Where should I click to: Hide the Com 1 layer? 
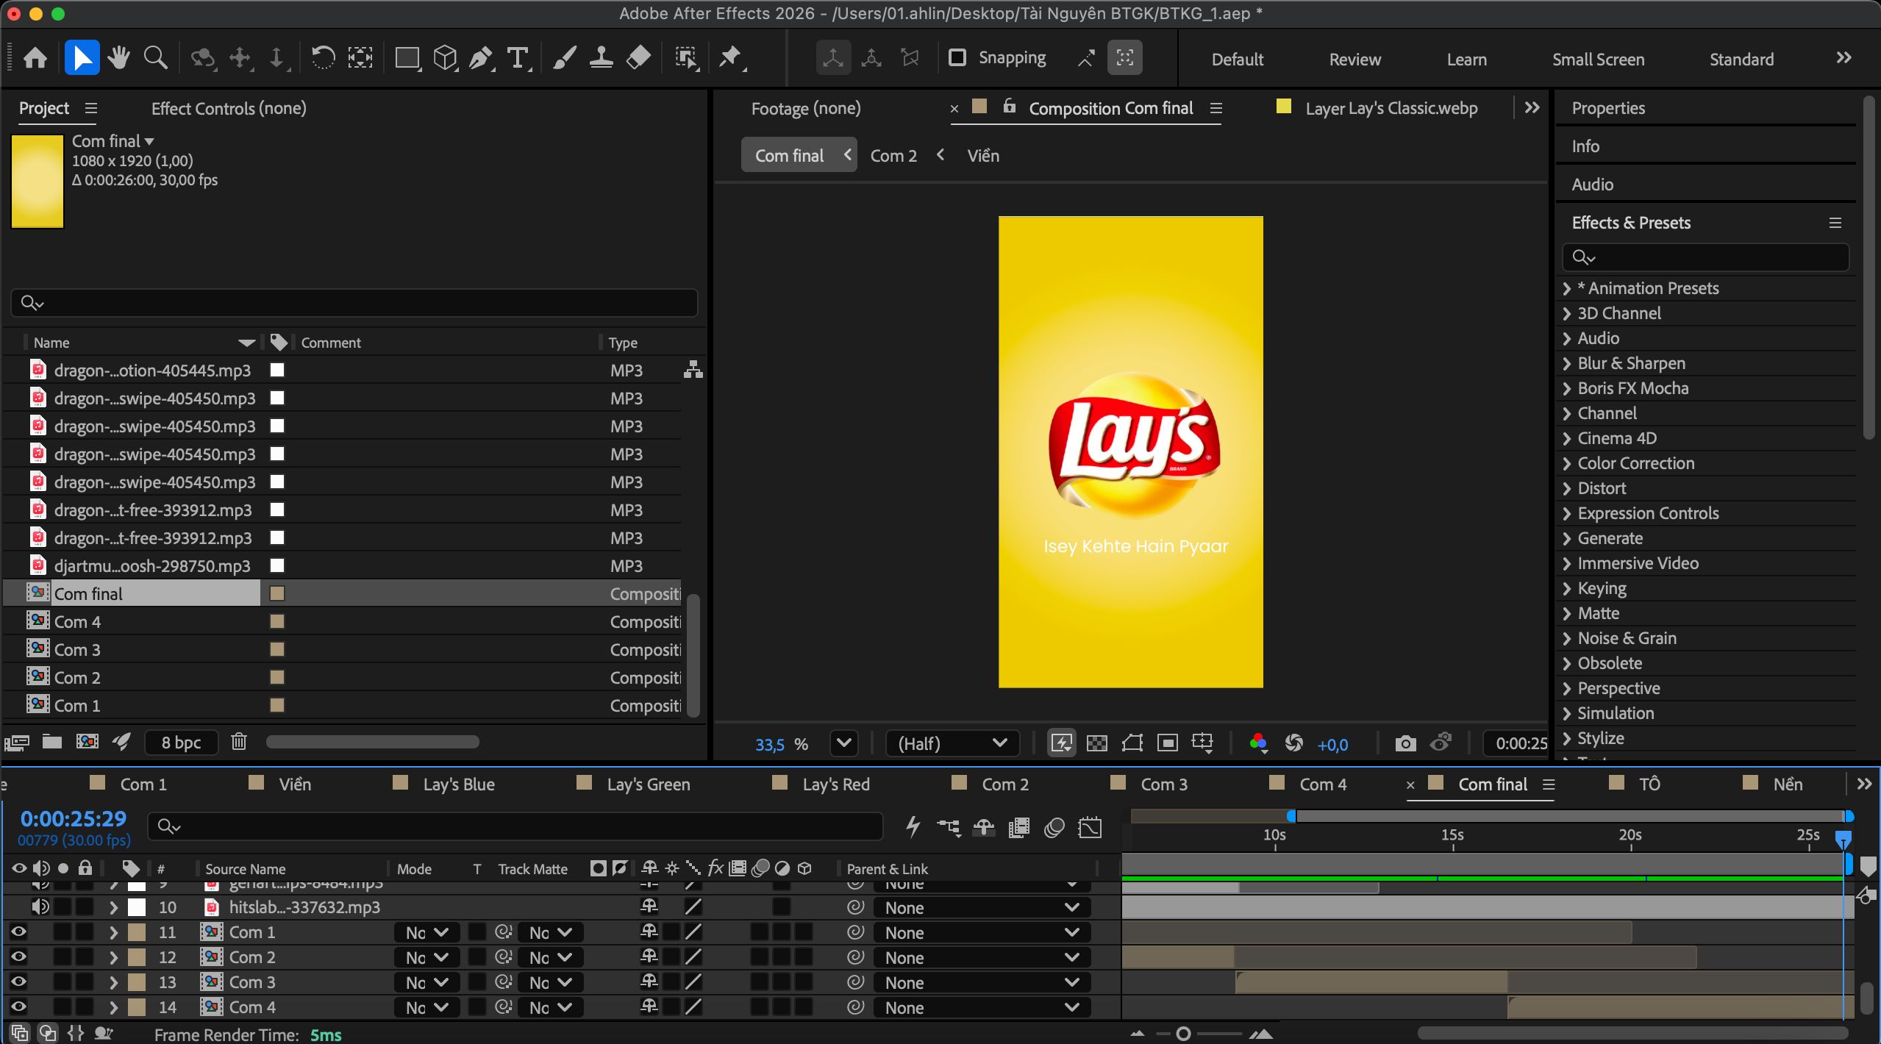pyautogui.click(x=18, y=932)
